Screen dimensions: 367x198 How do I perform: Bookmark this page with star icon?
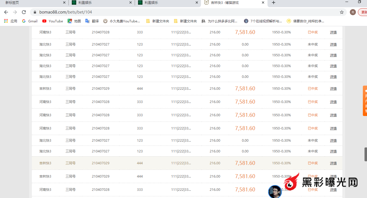tap(342, 12)
